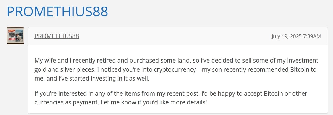Click the empty header space between the username and date
This screenshot has height=115, width=333.
pos(175,36)
